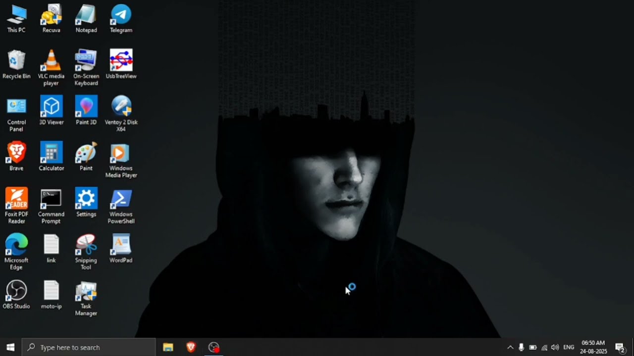This screenshot has width=634, height=356.
Task: Select the Recuva shortcut
Action: click(x=51, y=18)
